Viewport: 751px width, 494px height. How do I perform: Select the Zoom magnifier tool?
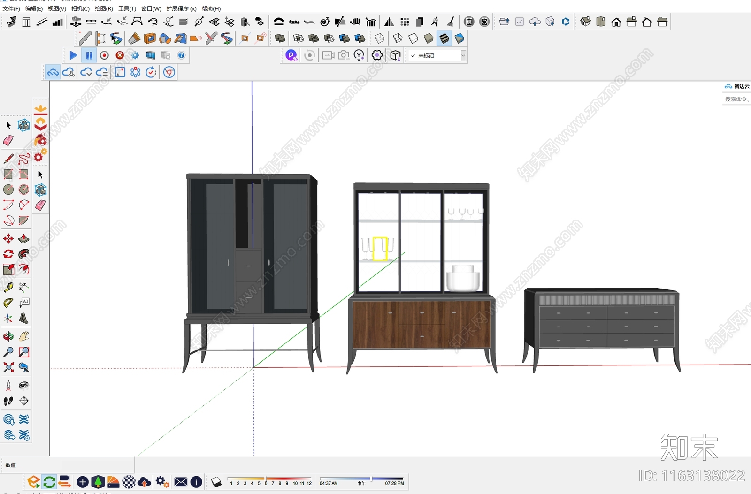[x=8, y=352]
